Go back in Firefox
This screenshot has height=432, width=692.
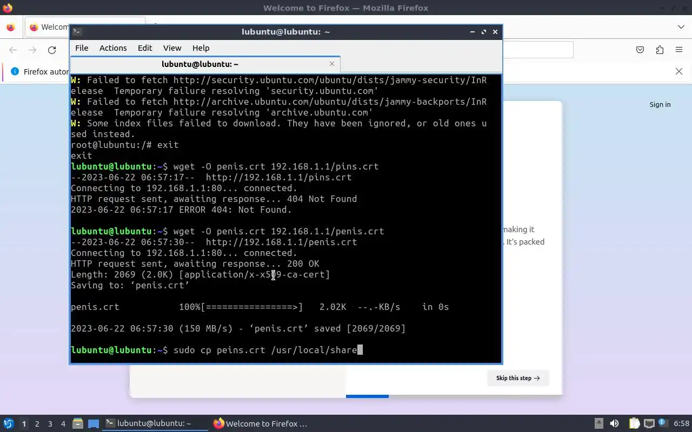[x=13, y=50]
